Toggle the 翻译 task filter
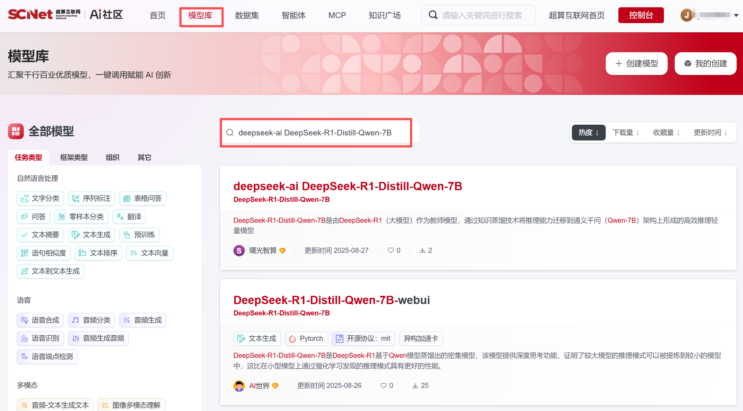This screenshot has height=411, width=743. click(x=129, y=217)
